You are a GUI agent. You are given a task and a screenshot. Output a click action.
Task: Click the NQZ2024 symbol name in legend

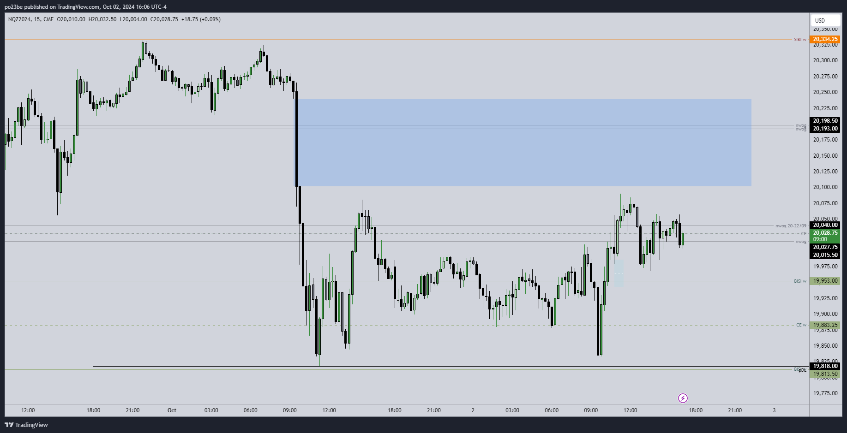(x=19, y=19)
